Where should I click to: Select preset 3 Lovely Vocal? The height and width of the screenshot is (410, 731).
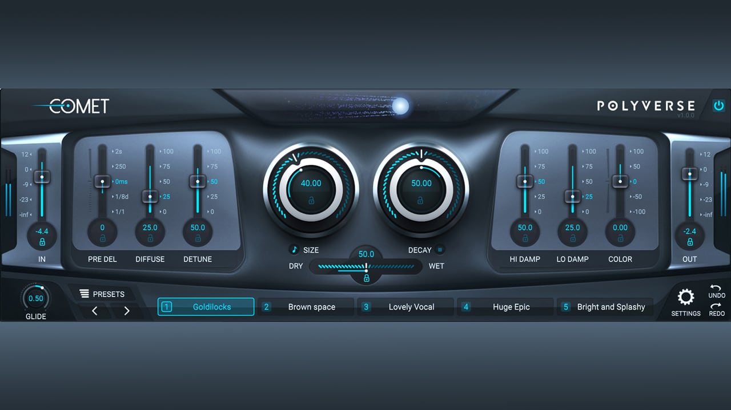[405, 307]
